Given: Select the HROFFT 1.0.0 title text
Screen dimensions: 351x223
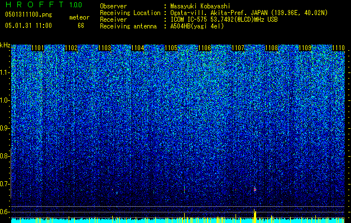Looking at the screenshot, I should 44,4.
